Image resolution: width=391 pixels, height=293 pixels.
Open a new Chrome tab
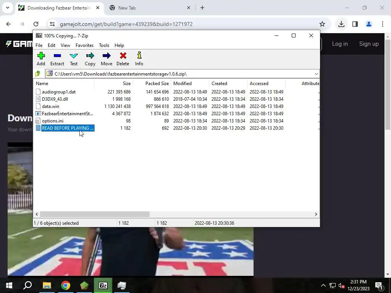pyautogui.click(x=202, y=8)
